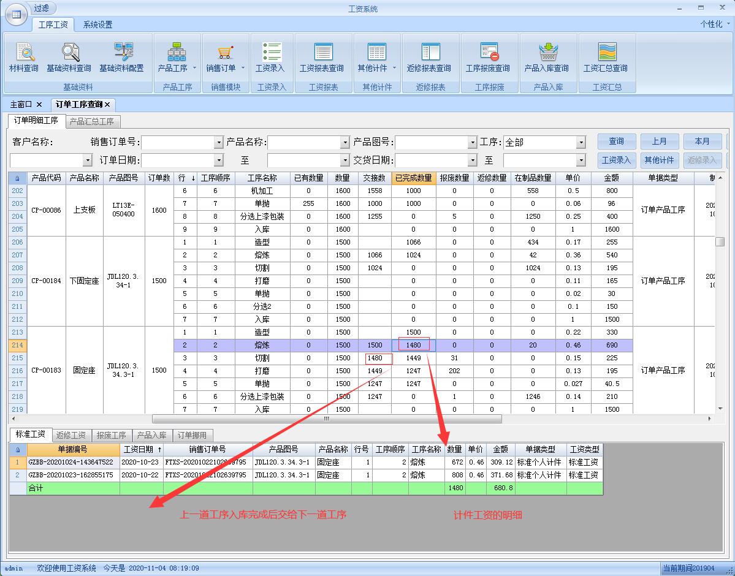Click the 其他计件 filter-panel button
This screenshot has height=576, width=735.
coord(659,161)
